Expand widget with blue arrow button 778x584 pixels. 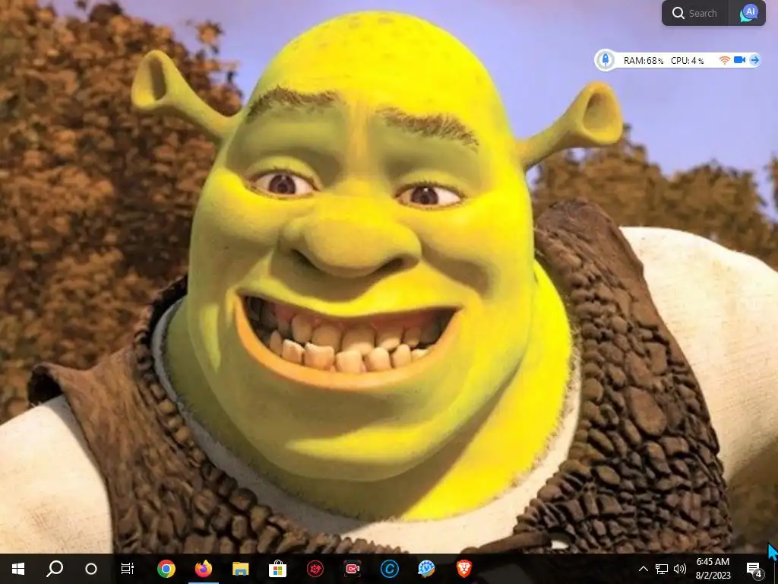coord(754,60)
